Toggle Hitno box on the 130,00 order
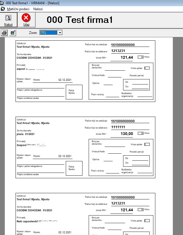Image resolution: width=183 pixels, height=235 pixels. click(140, 133)
